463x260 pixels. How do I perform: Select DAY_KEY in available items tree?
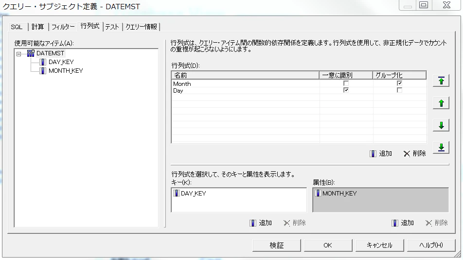pyautogui.click(x=61, y=62)
